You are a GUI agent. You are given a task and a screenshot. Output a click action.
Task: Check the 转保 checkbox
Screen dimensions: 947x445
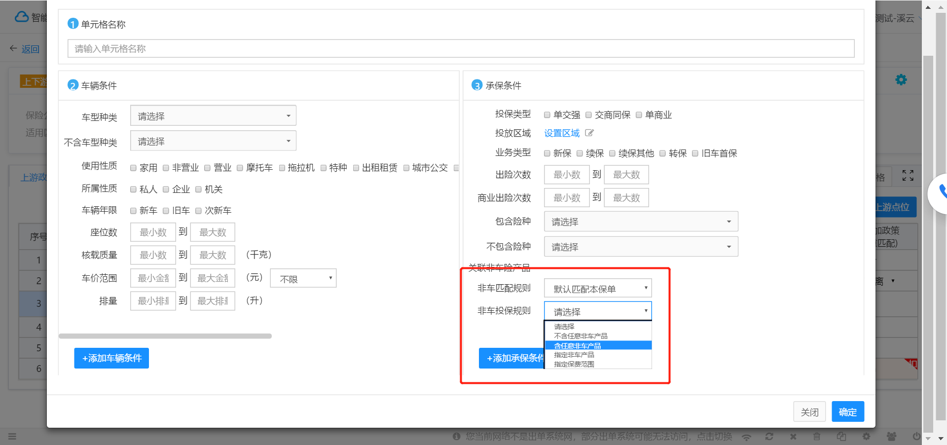click(x=662, y=153)
